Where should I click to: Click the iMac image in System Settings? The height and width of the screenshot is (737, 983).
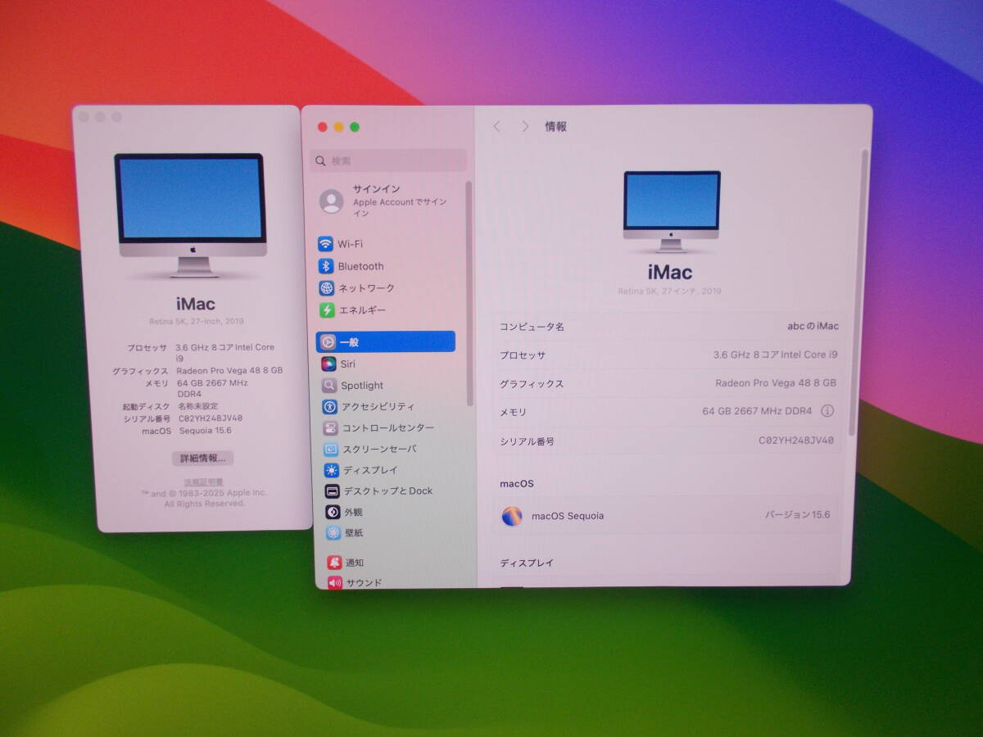pyautogui.click(x=672, y=211)
